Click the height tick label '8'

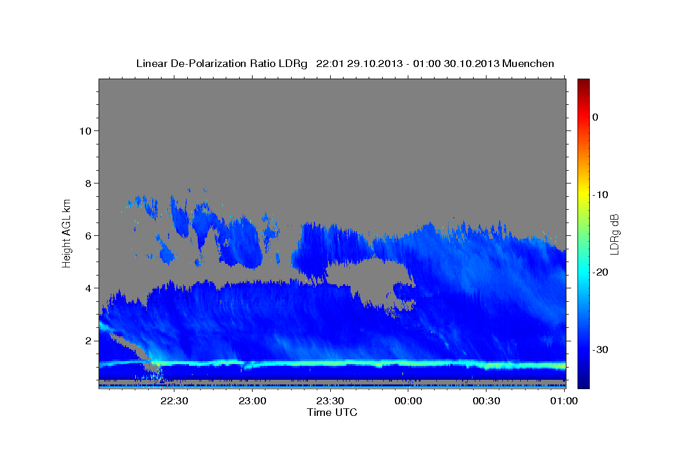87,183
